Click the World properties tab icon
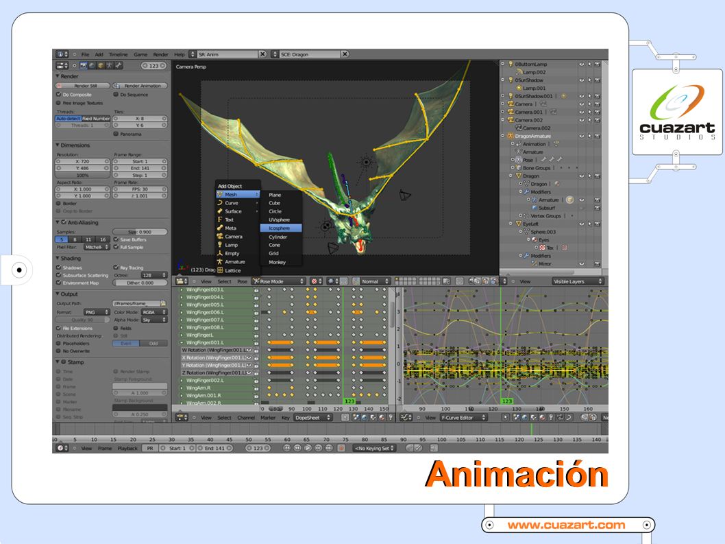 pos(101,66)
